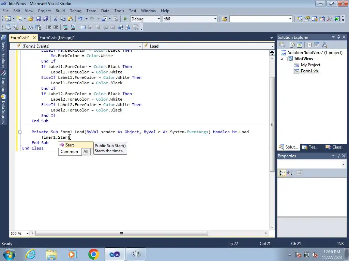Viewport: 349px width, 261px height.
Task: Save Form1.vb with the single floppy icon
Action: [x=38, y=19]
